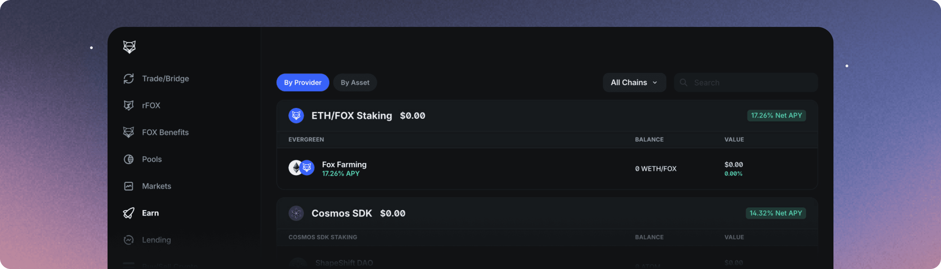Go to the Markets page
The height and width of the screenshot is (269, 941).
(156, 186)
